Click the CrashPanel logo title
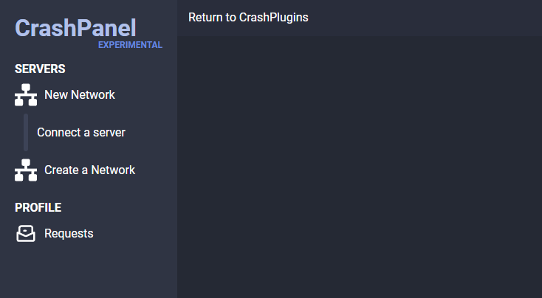 pos(75,28)
